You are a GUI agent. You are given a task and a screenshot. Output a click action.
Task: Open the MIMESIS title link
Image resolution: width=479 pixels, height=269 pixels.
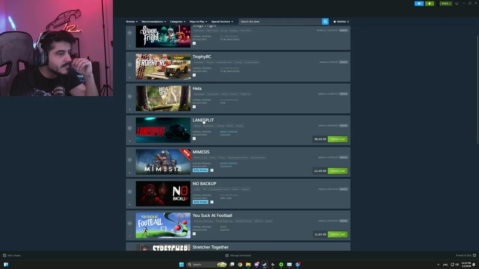tap(201, 152)
